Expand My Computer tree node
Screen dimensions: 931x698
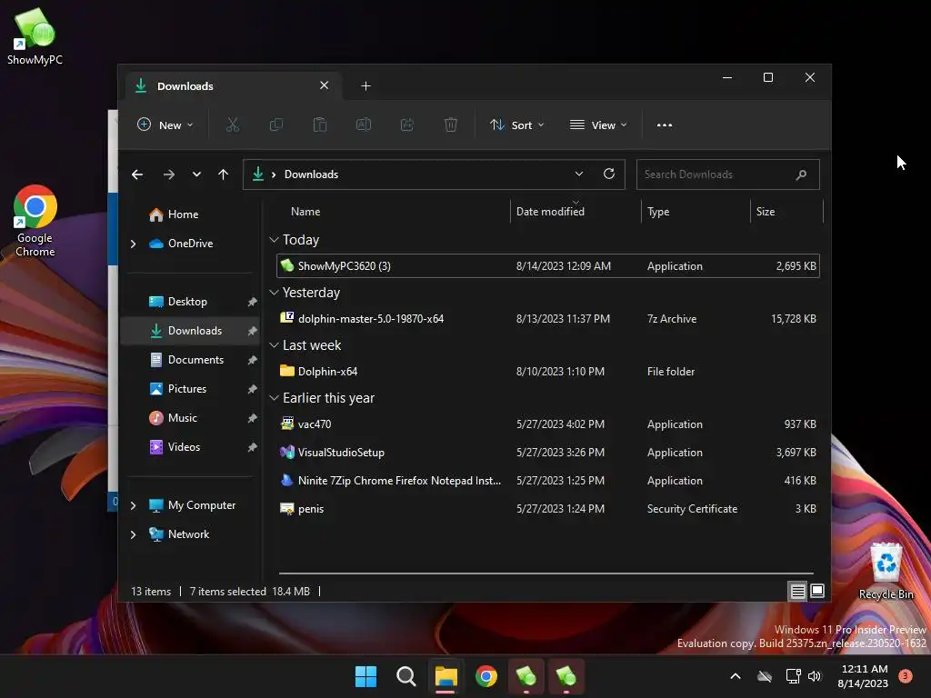click(133, 505)
